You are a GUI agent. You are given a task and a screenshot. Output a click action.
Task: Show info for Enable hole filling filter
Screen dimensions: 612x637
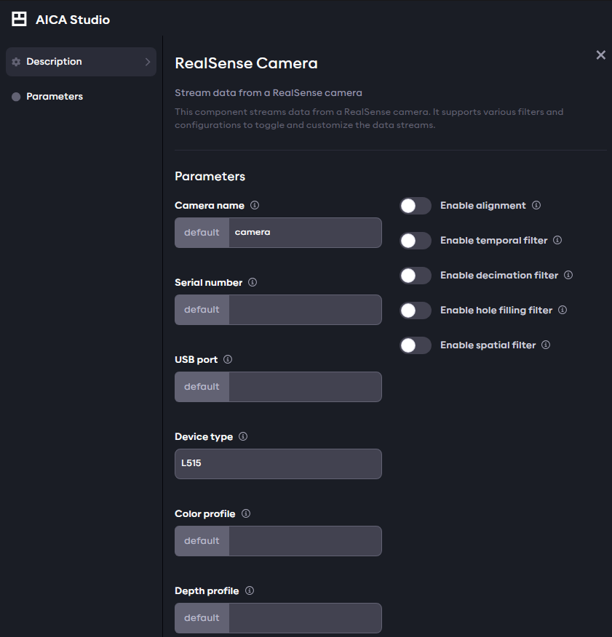point(563,310)
